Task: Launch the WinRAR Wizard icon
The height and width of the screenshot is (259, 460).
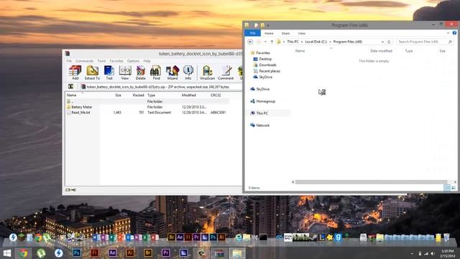Action: 172,73
